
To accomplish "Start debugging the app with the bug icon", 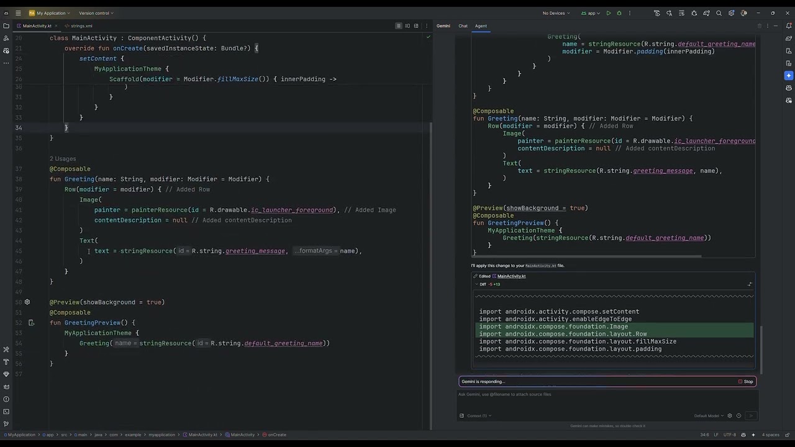I will pos(619,13).
